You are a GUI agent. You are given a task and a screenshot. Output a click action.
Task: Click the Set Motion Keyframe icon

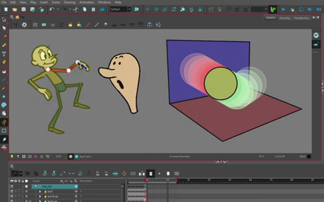(x=63, y=174)
